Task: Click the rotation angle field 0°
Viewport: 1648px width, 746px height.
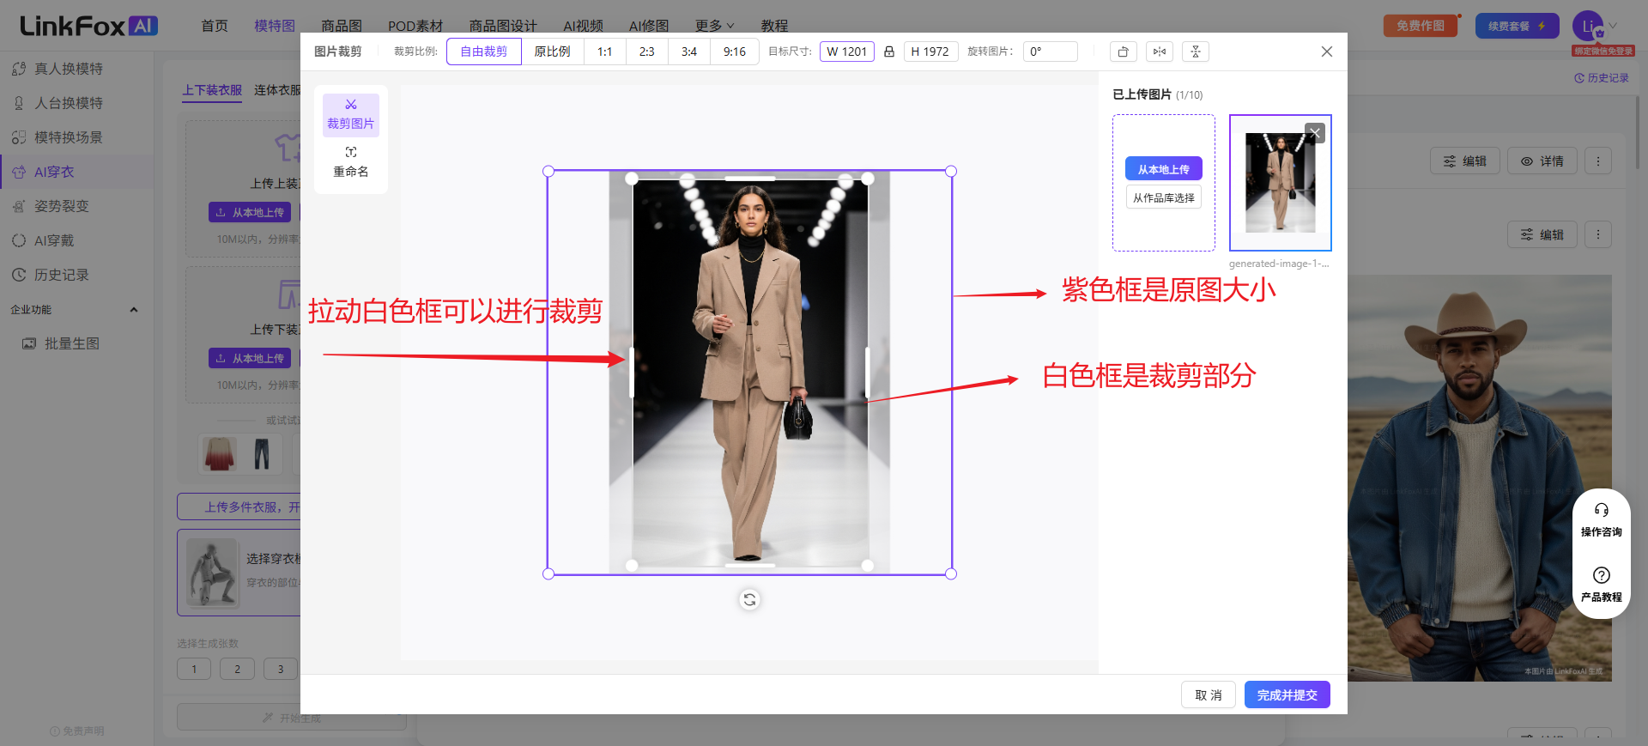Action: tap(1050, 52)
